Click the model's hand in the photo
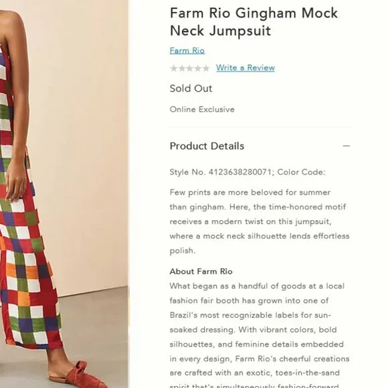This screenshot has width=388, height=388. click(17, 183)
